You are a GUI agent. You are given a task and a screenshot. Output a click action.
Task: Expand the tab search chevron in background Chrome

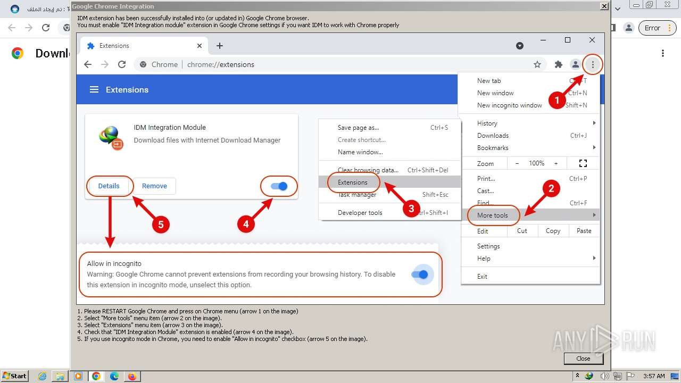click(618, 9)
